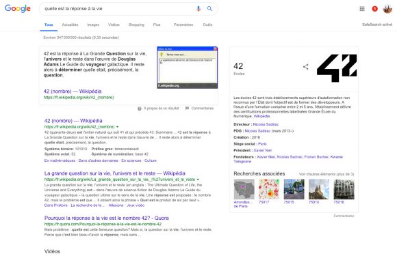This screenshot has height=256, width=397.
Task: Switch to the Vidéos tab
Action: click(114, 25)
